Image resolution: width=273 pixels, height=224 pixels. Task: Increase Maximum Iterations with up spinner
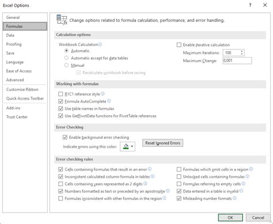(242, 51)
